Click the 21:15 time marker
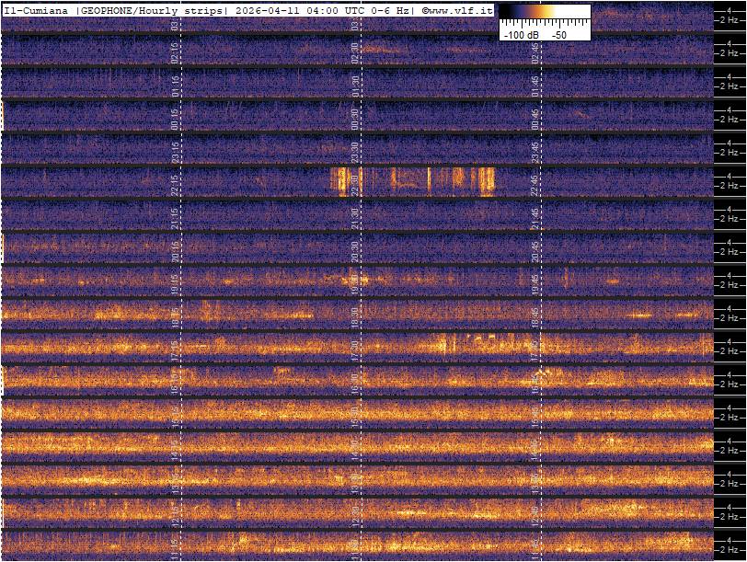The height and width of the screenshot is (562, 747). [176, 217]
